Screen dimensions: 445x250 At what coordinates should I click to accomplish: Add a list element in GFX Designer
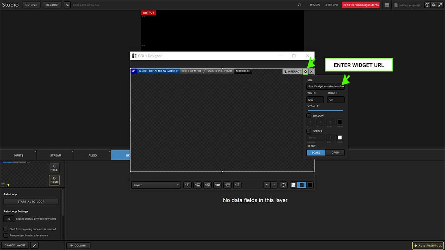(237, 185)
